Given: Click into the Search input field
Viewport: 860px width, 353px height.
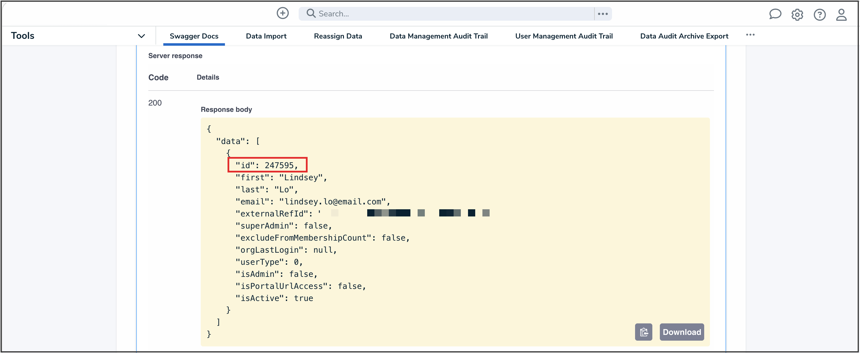Looking at the screenshot, I should [454, 14].
